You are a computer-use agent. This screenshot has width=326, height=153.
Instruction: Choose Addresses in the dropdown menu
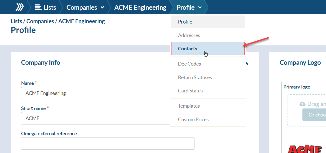pyautogui.click(x=189, y=35)
